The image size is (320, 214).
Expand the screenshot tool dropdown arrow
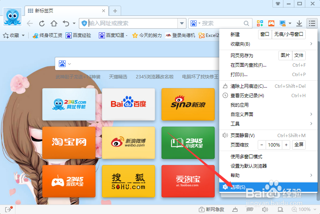pos(290,23)
